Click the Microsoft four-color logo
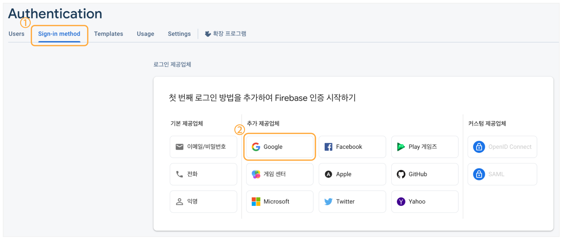 click(x=256, y=202)
